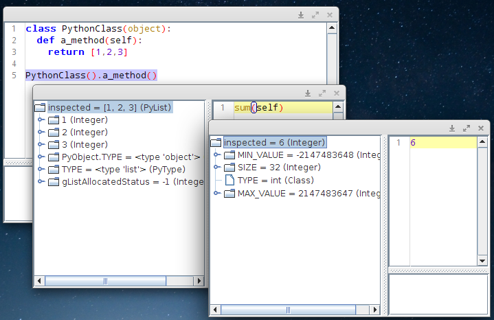
Task: Click the expand icon in the PyList inspector window
Action: tap(322, 93)
